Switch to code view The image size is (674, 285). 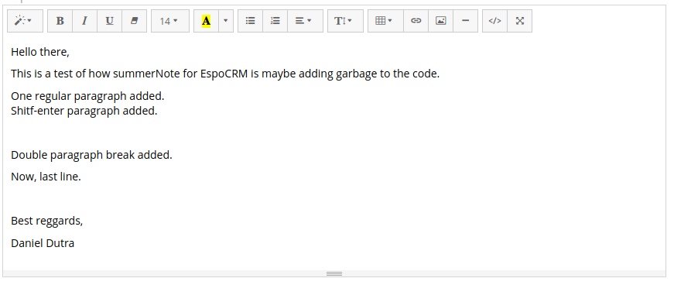(x=494, y=21)
